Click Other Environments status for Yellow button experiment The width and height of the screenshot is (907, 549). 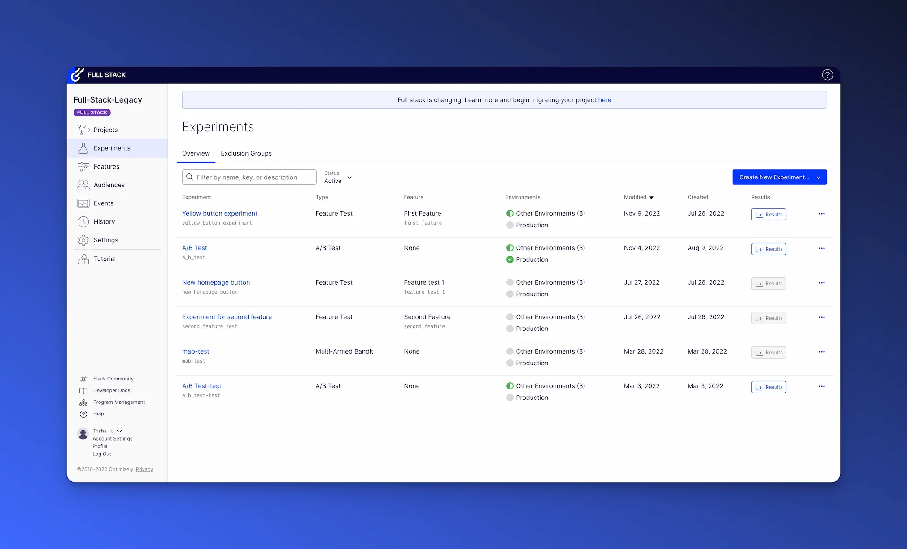pyautogui.click(x=510, y=213)
